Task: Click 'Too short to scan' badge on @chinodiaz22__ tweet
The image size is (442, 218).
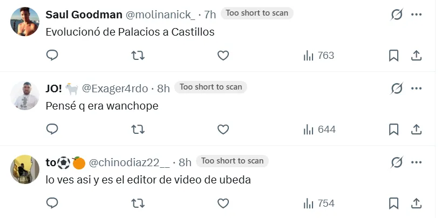Action: pos(232,161)
